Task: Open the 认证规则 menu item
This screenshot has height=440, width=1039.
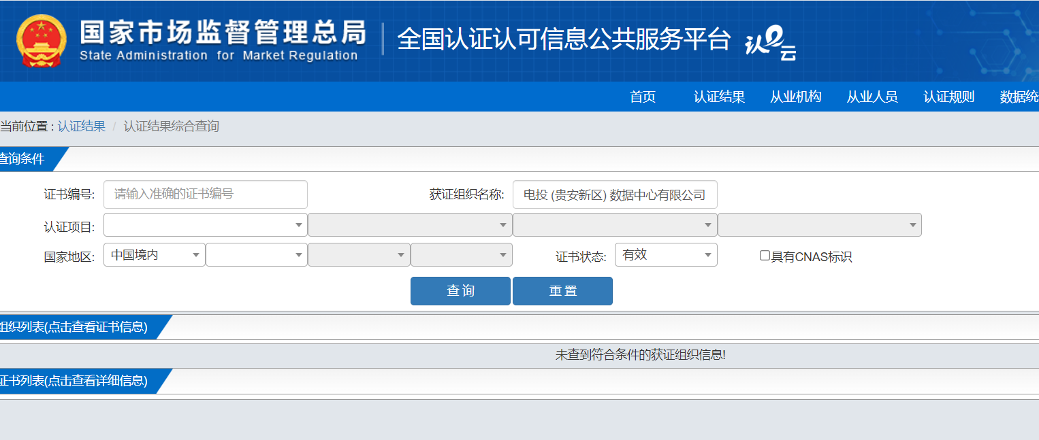Action: coord(948,97)
